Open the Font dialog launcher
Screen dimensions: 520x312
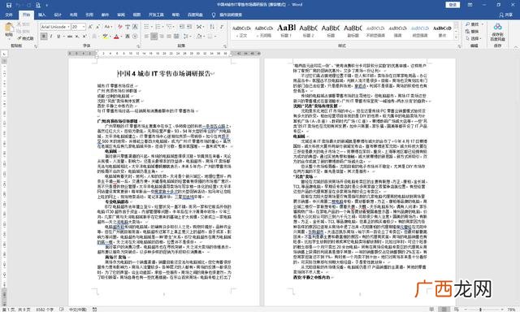coord(138,46)
